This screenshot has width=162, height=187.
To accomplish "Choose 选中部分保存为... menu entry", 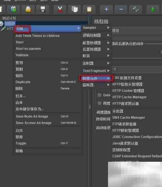I will (47, 109).
